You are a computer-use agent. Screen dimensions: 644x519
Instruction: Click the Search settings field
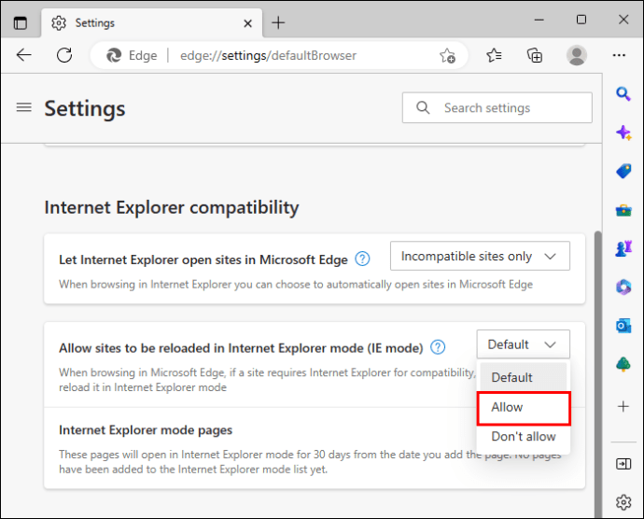(497, 107)
